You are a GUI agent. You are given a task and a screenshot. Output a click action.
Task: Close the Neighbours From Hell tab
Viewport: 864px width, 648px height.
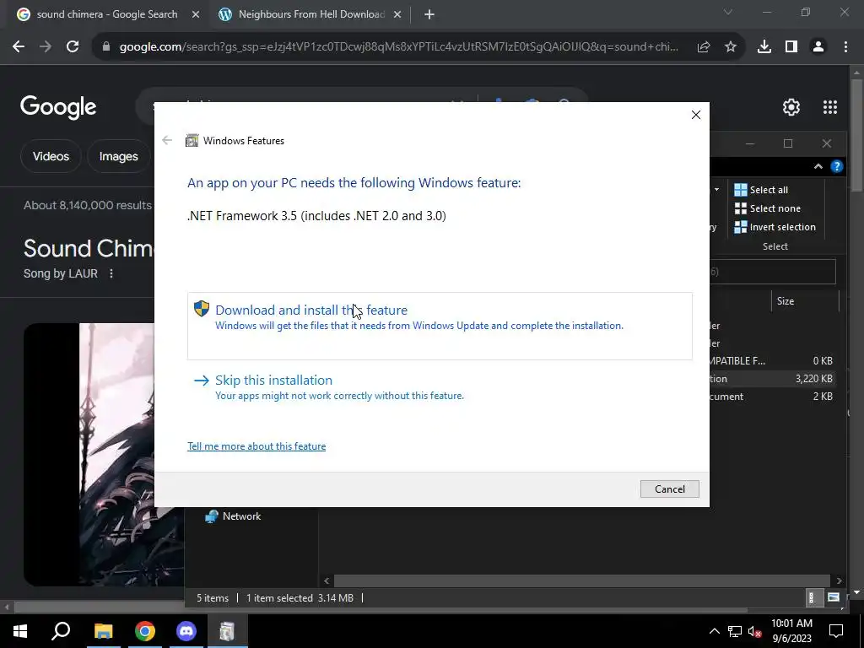pyautogui.click(x=397, y=15)
